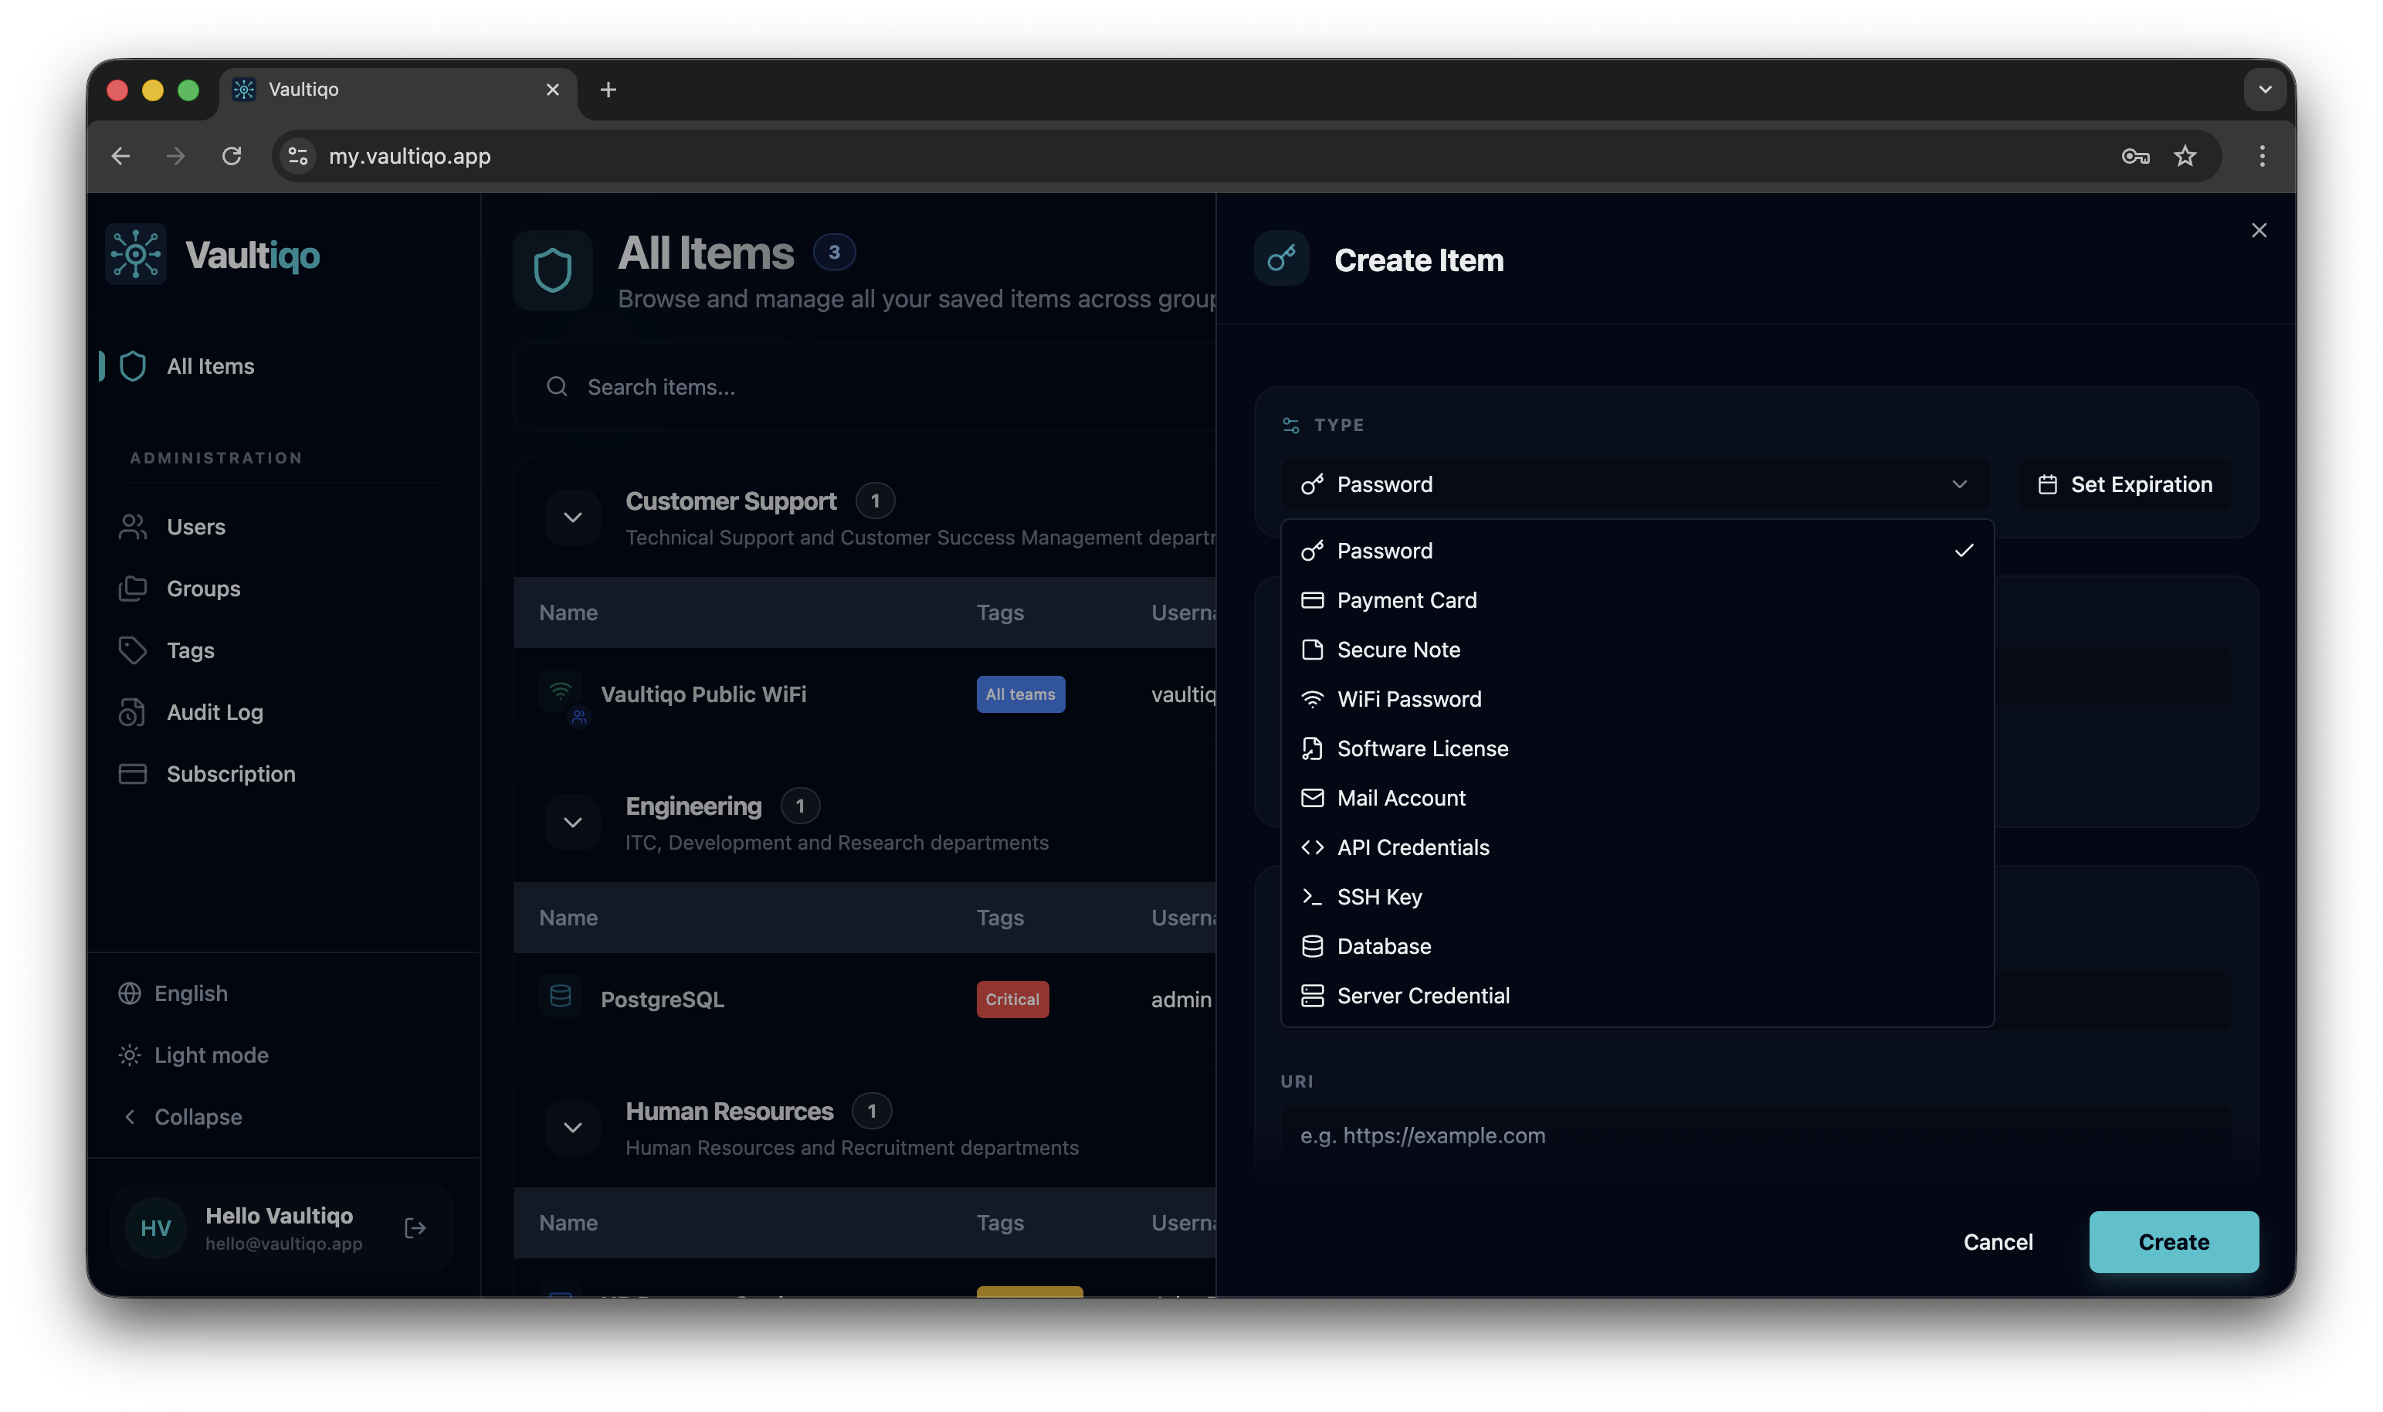Open the Tags icon in sidebar

click(132, 651)
